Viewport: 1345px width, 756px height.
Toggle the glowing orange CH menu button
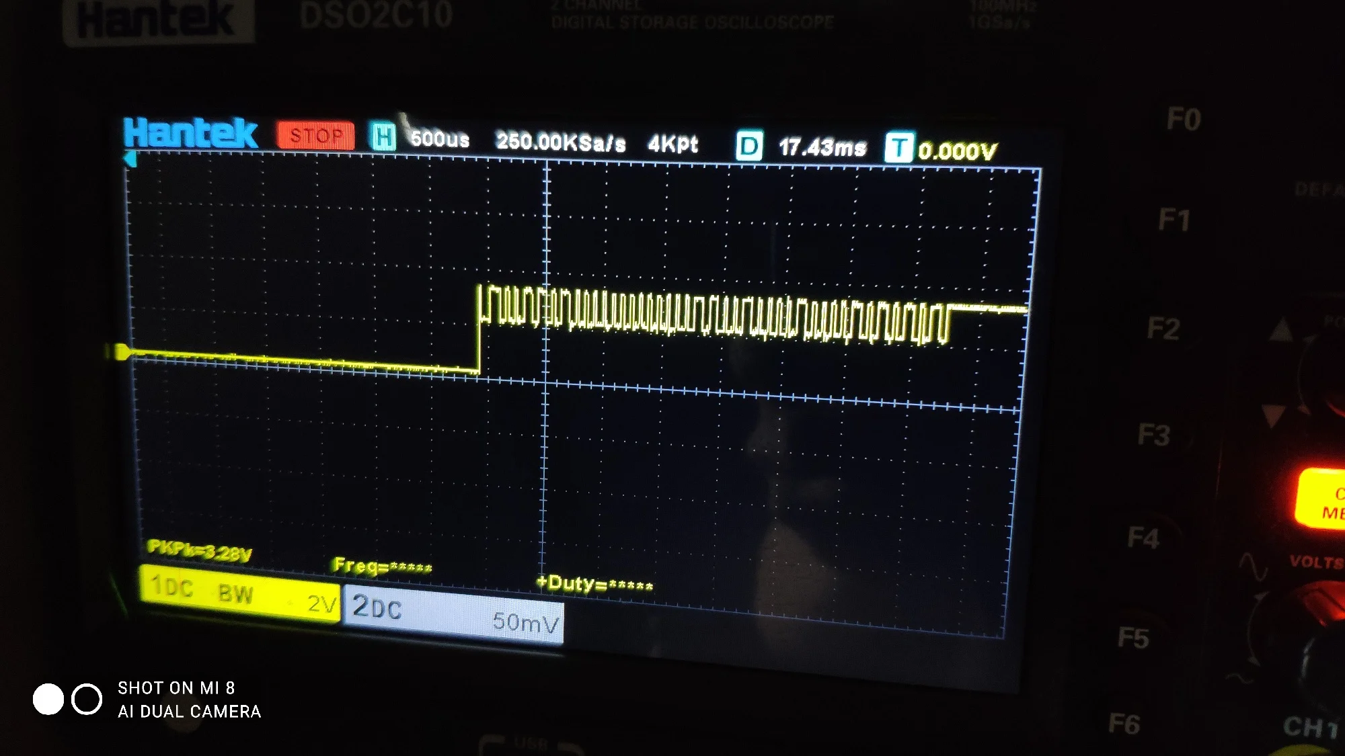(x=1321, y=499)
